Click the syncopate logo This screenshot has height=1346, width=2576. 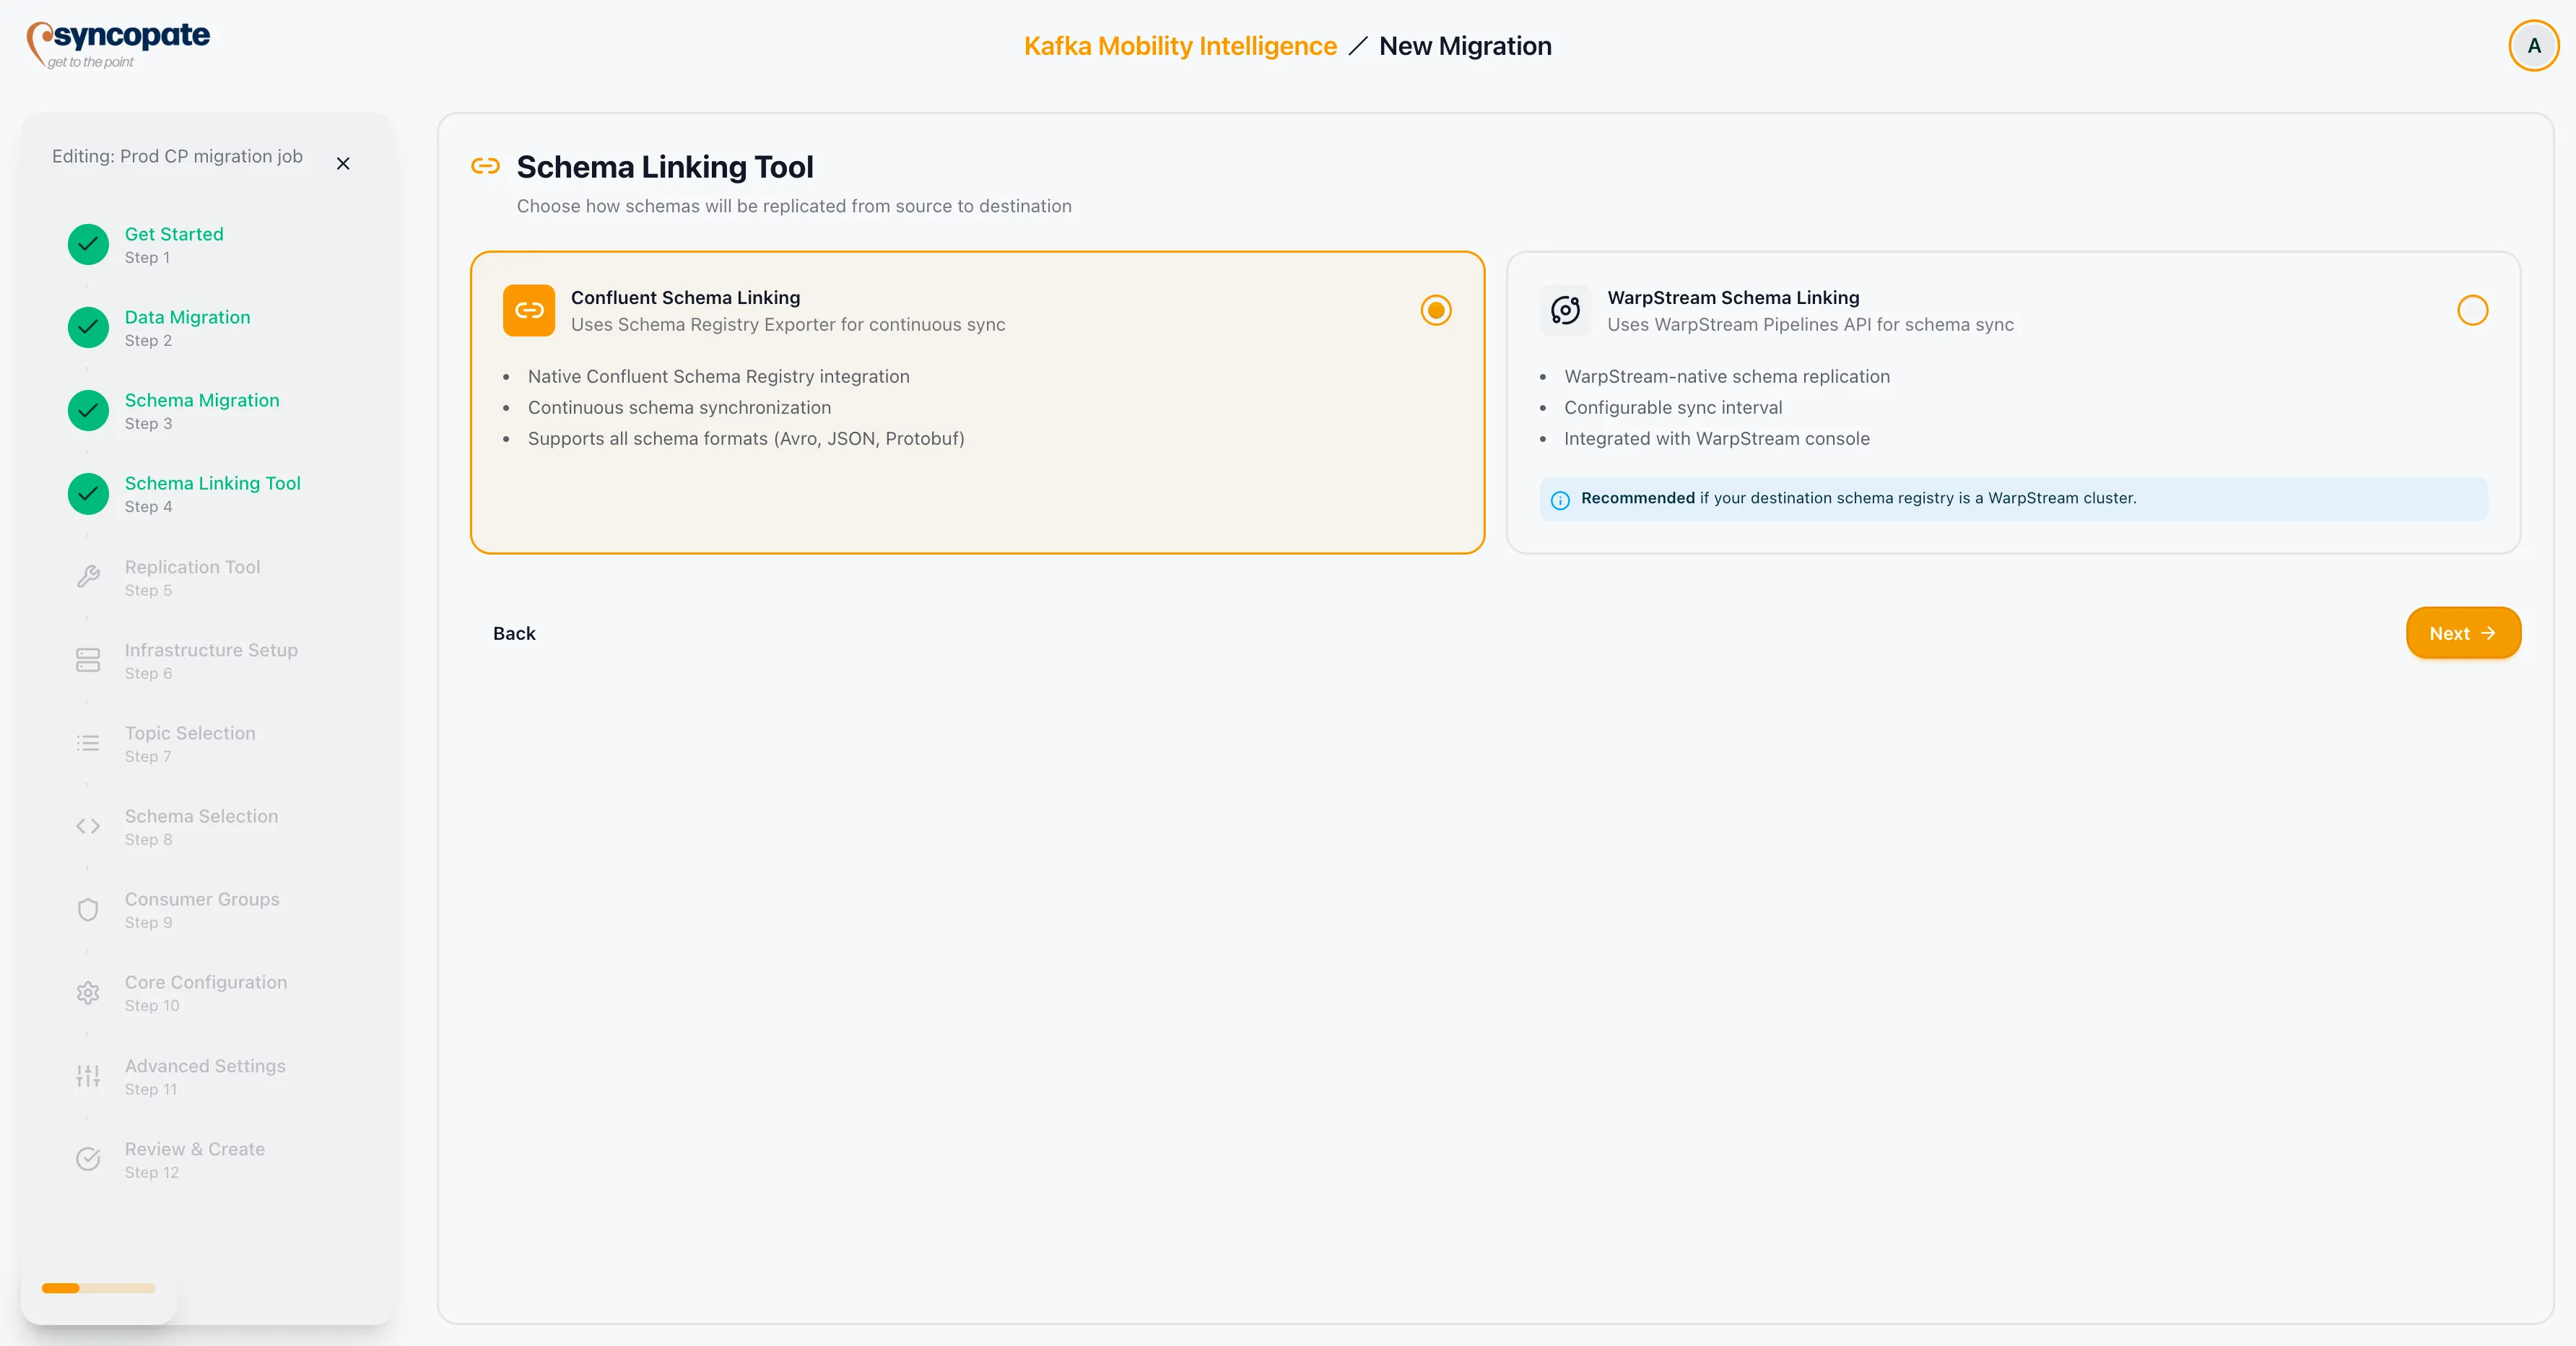[117, 43]
